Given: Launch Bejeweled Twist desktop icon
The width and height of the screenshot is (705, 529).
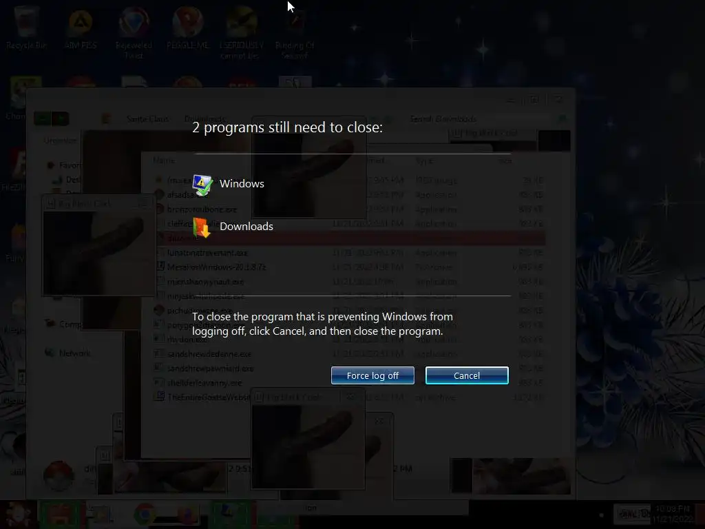Looking at the screenshot, I should coord(134,32).
